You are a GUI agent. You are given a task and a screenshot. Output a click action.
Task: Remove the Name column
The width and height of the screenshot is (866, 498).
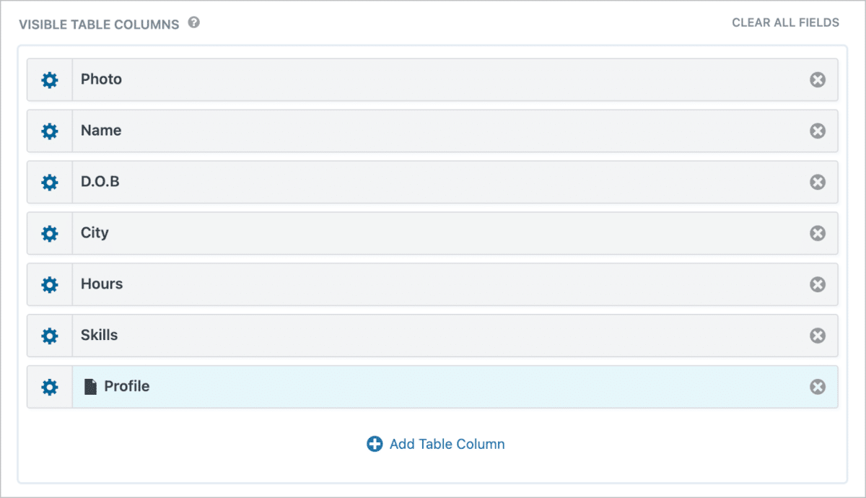pos(817,131)
